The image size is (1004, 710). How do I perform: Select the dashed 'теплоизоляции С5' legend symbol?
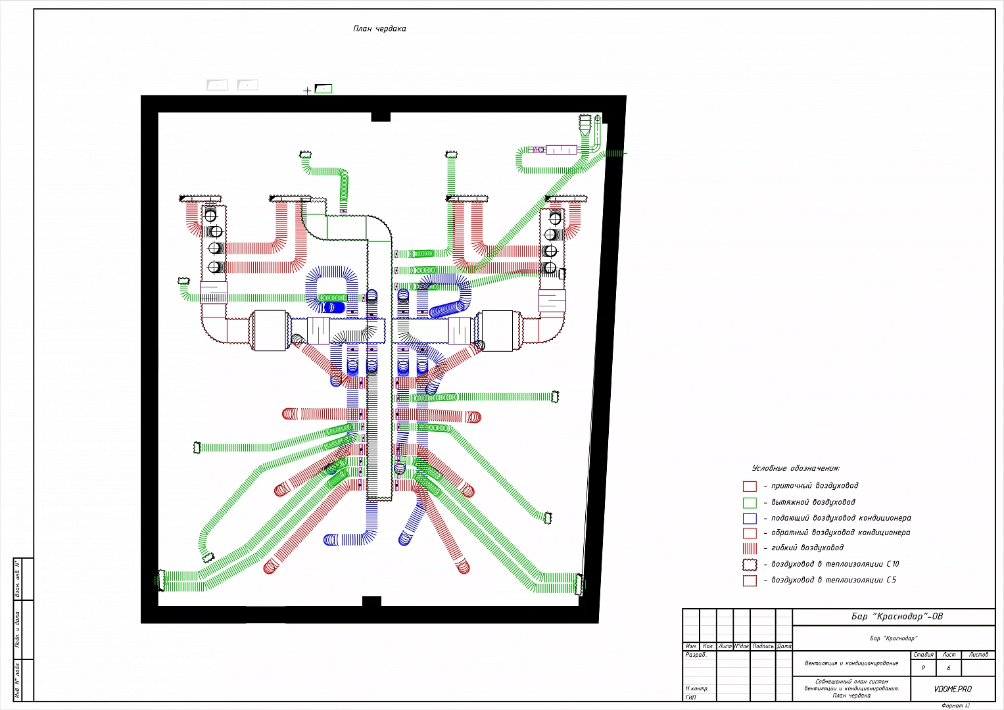coord(750,580)
